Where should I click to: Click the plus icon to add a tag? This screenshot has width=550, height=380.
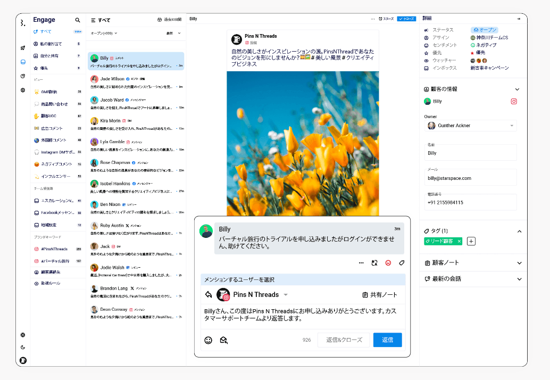point(471,242)
